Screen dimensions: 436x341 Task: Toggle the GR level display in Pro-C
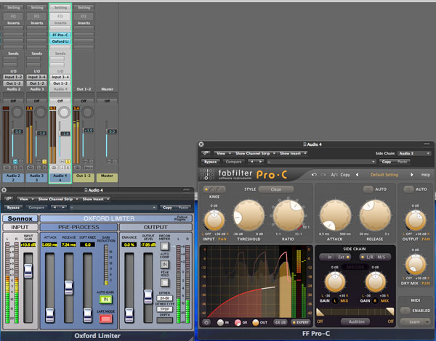[x=238, y=322]
